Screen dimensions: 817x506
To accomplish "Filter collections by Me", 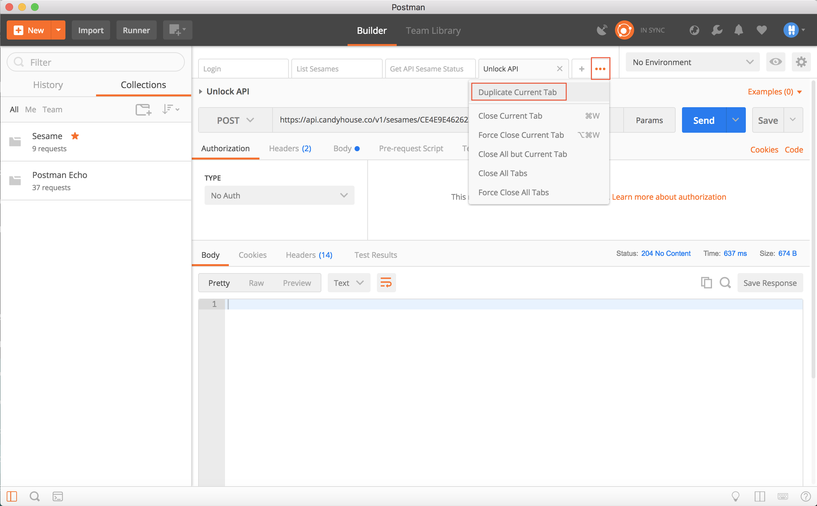I will [30, 109].
